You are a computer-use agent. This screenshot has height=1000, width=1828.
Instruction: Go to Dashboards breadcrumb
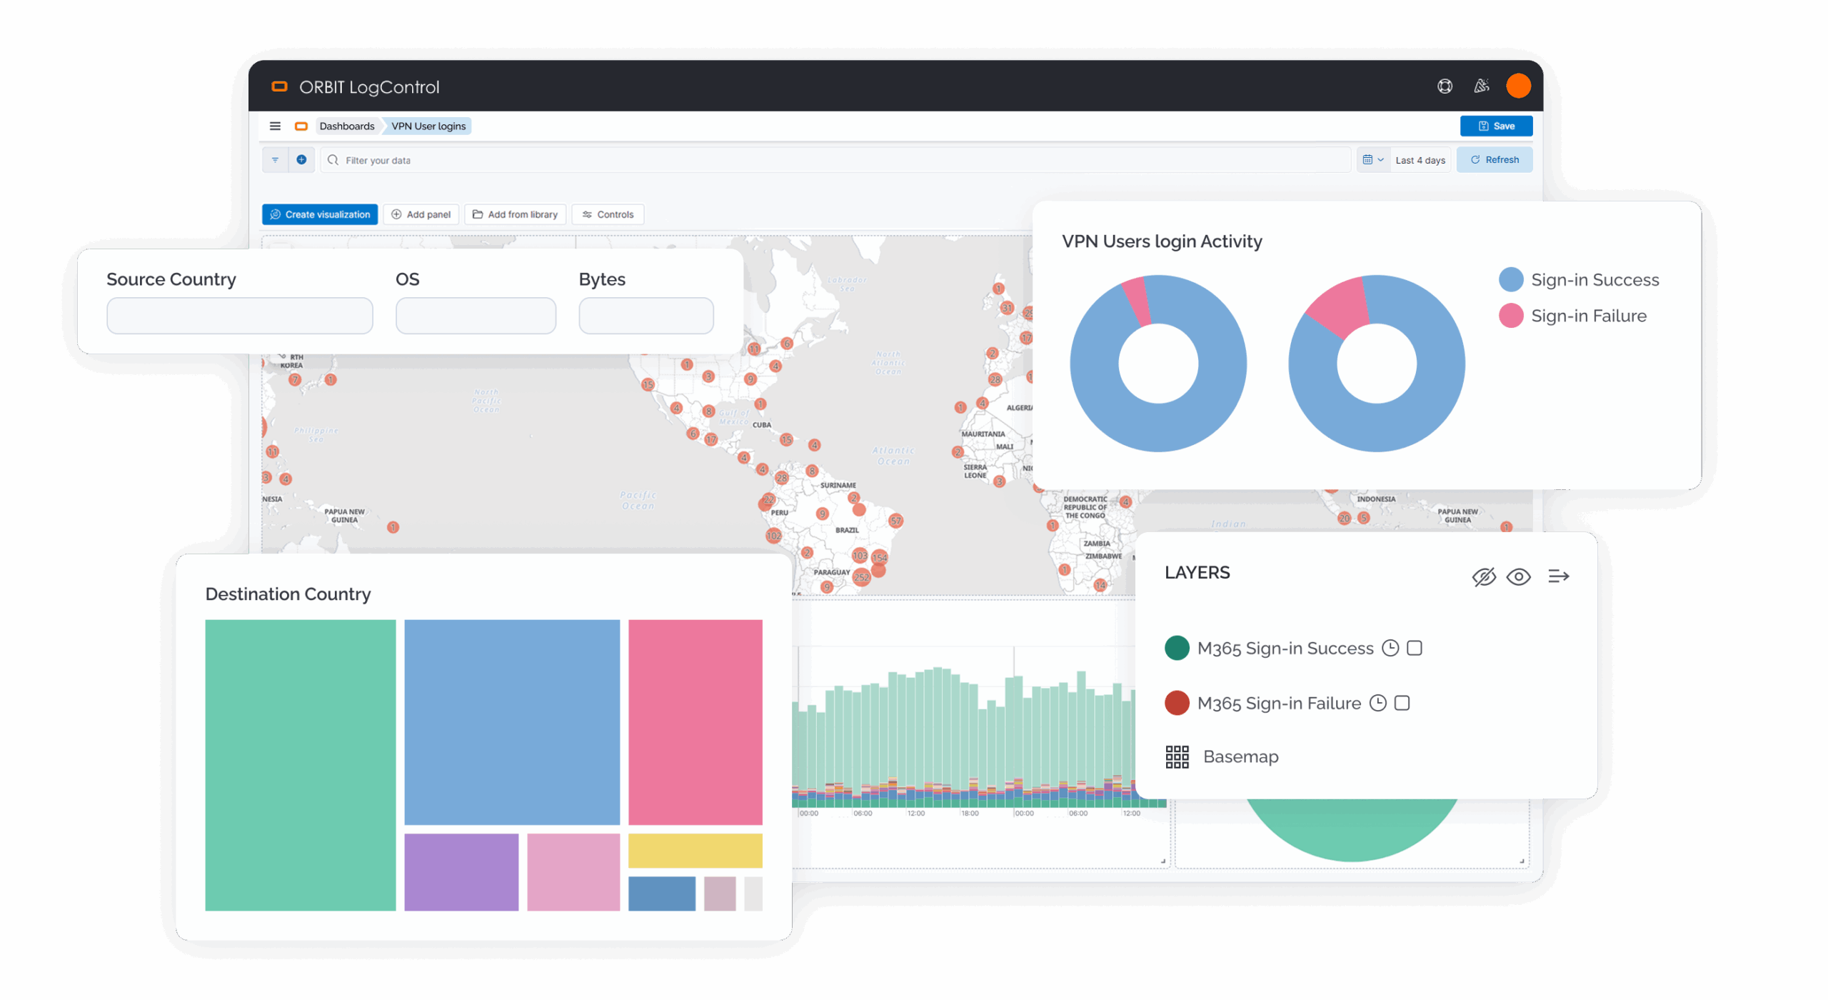coord(346,126)
